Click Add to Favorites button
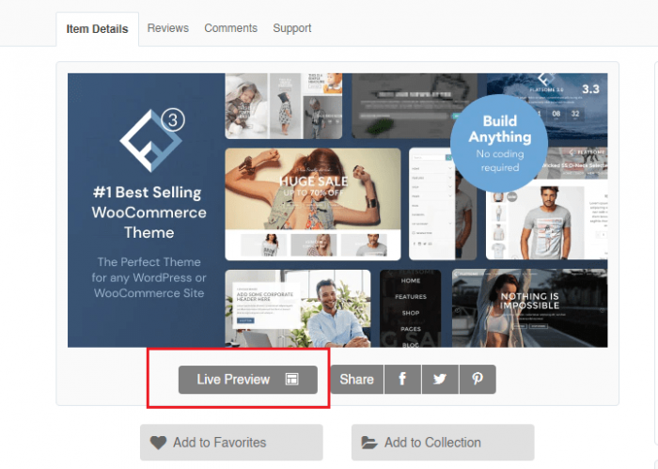Screen dimensions: 658x469 click(x=231, y=442)
